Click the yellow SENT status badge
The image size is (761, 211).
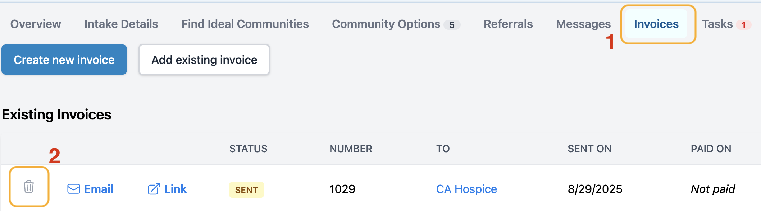pyautogui.click(x=246, y=190)
